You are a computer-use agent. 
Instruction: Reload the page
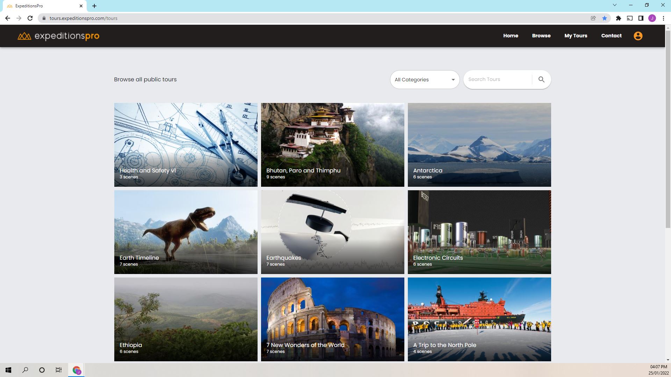coord(30,18)
